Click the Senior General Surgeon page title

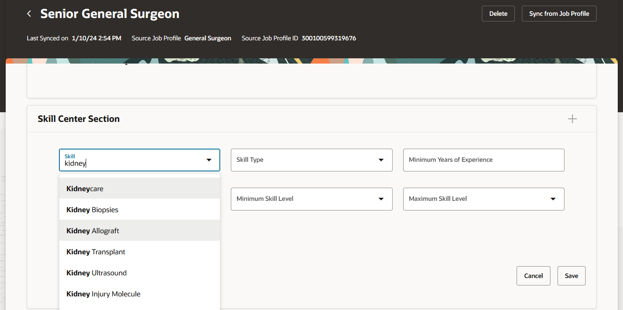click(110, 14)
